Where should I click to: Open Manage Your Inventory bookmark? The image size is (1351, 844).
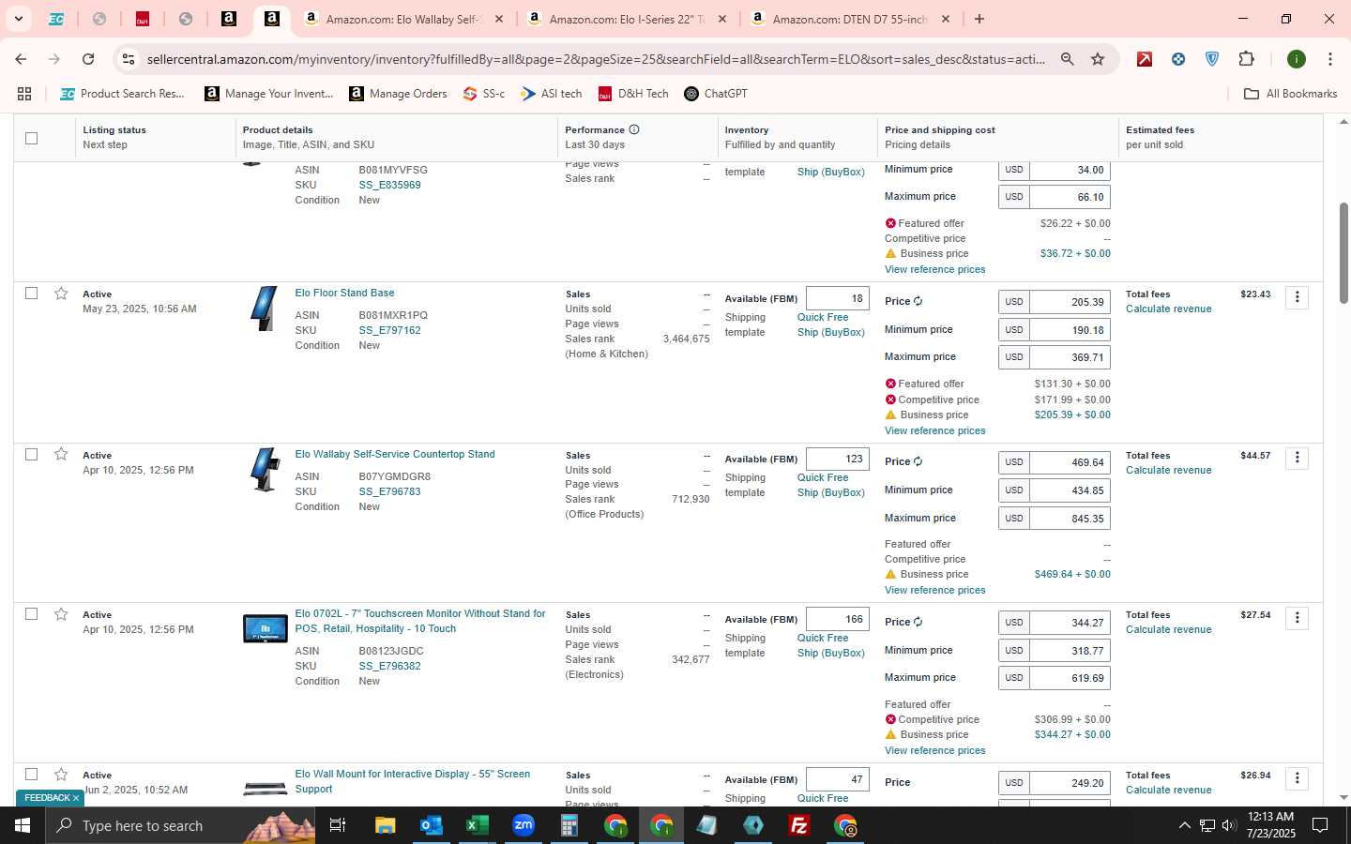(268, 94)
